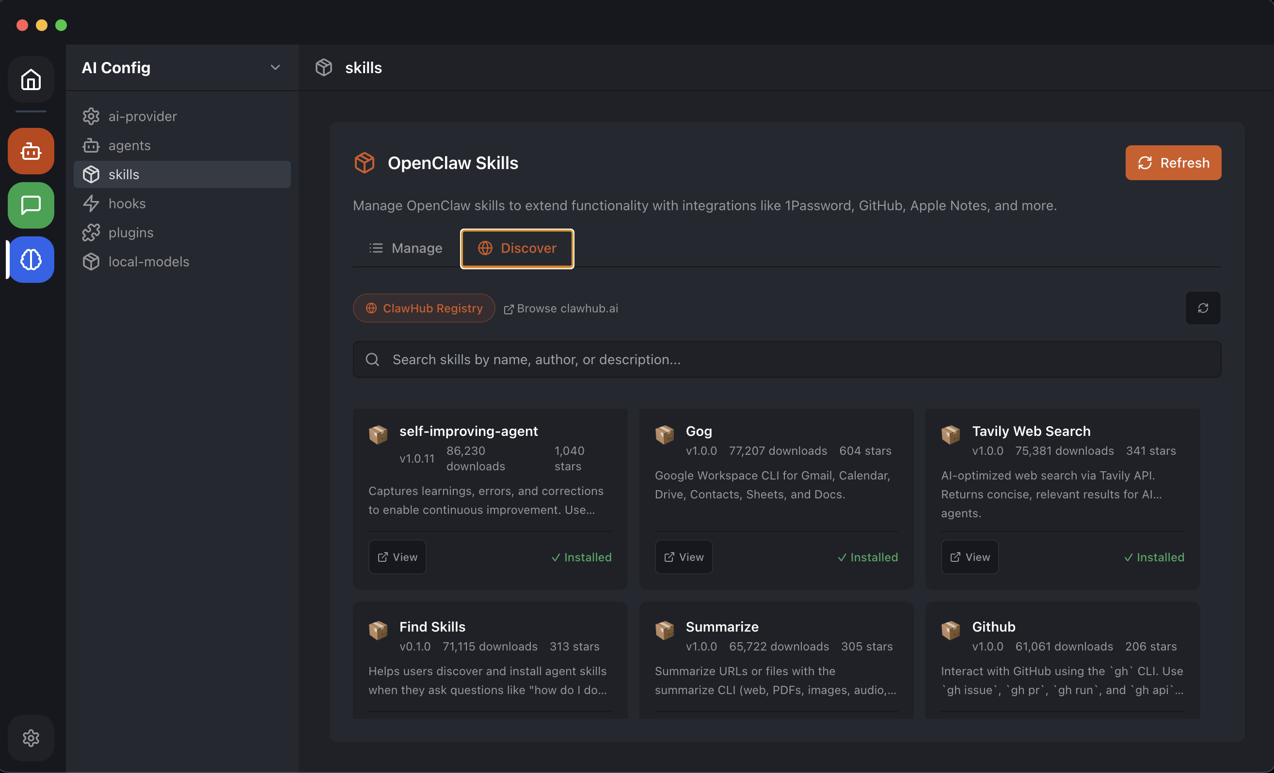
Task: Open the plugins puzzle piece icon
Action: [91, 232]
